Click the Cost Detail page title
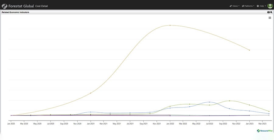Screen dimensions: 274x140 pos(41,6)
